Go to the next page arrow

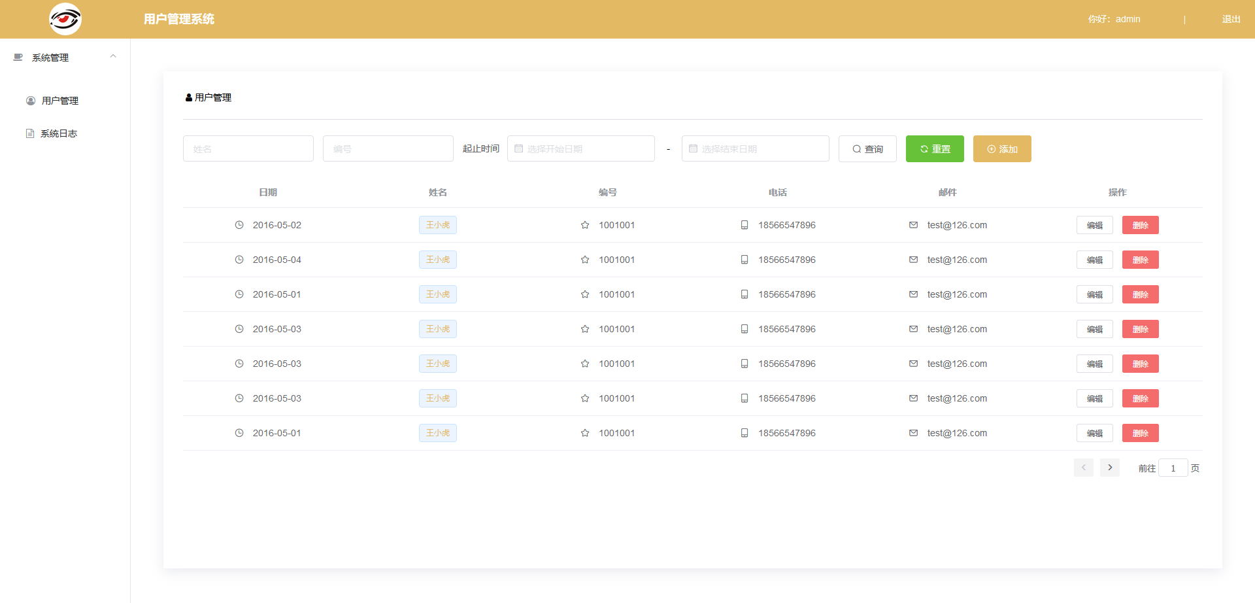point(1110,468)
